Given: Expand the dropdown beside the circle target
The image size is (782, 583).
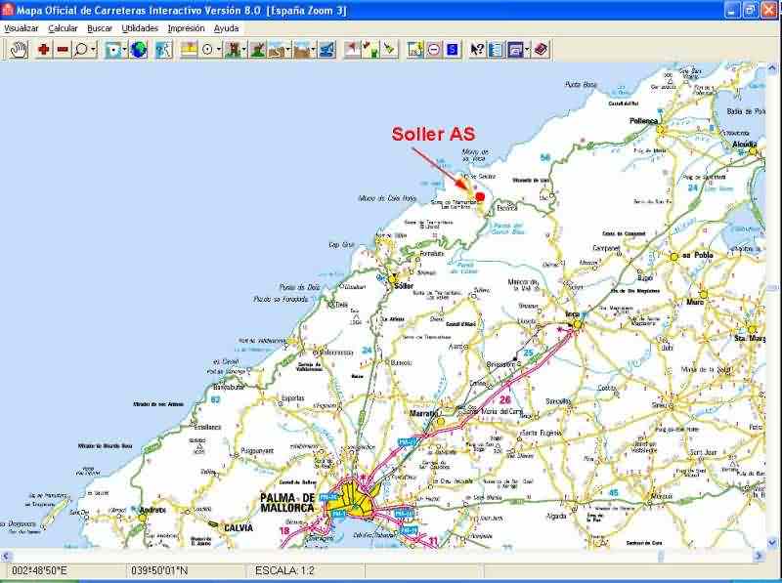Looking at the screenshot, I should click(219, 50).
